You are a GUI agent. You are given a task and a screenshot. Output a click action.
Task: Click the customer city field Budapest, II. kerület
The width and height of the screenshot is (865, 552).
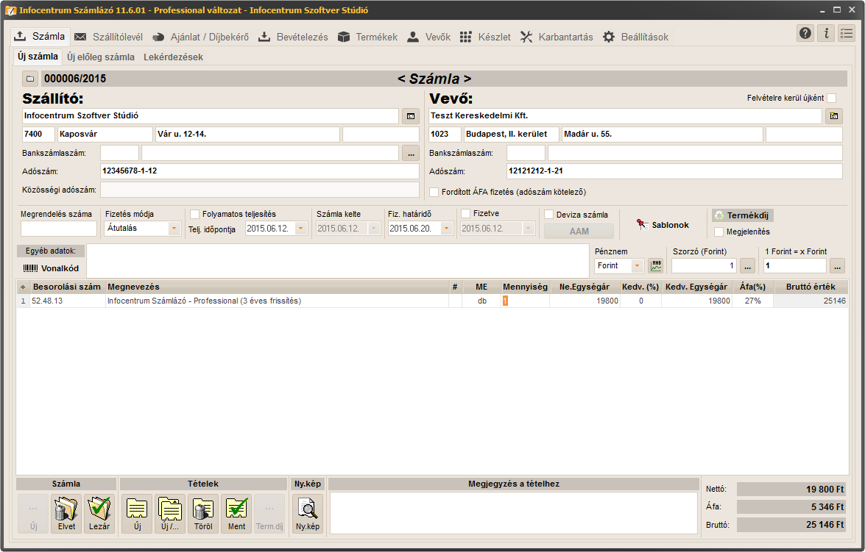point(512,135)
